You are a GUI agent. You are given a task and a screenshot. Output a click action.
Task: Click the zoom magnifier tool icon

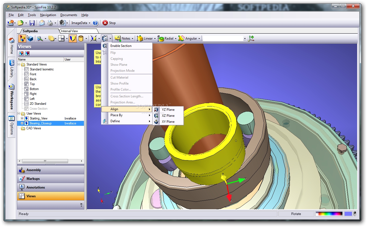click(40, 38)
